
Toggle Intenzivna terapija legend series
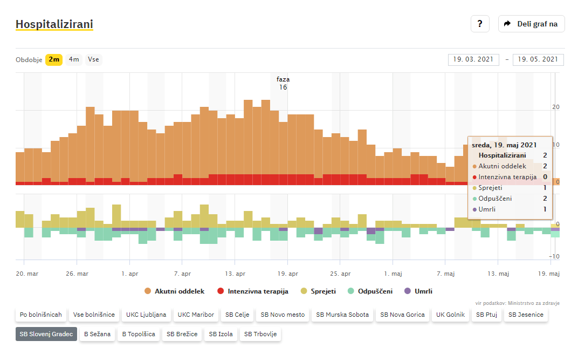pos(252,291)
